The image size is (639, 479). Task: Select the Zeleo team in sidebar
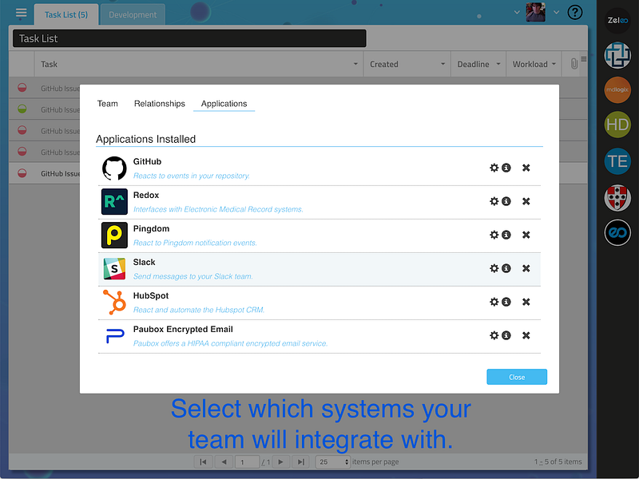pos(617,20)
